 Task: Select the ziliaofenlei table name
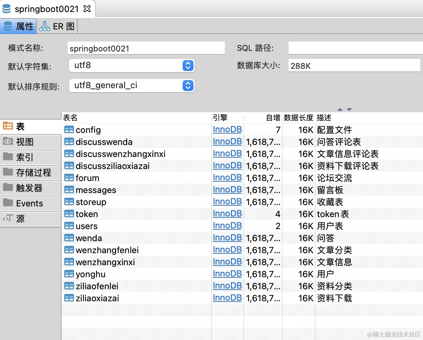(97, 286)
